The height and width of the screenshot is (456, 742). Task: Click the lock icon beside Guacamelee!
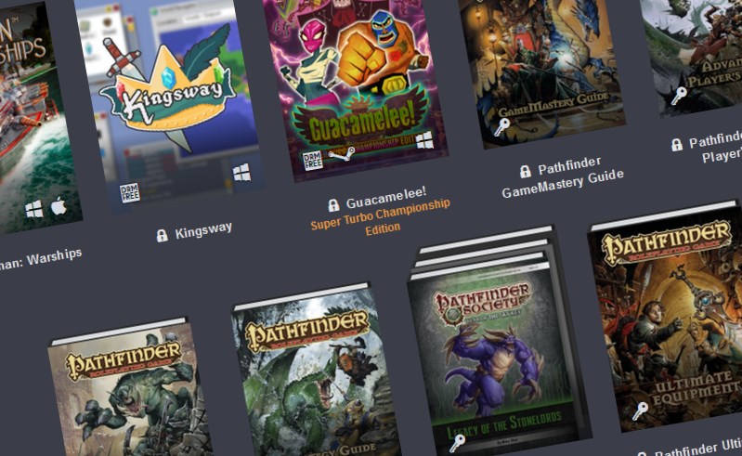click(333, 205)
